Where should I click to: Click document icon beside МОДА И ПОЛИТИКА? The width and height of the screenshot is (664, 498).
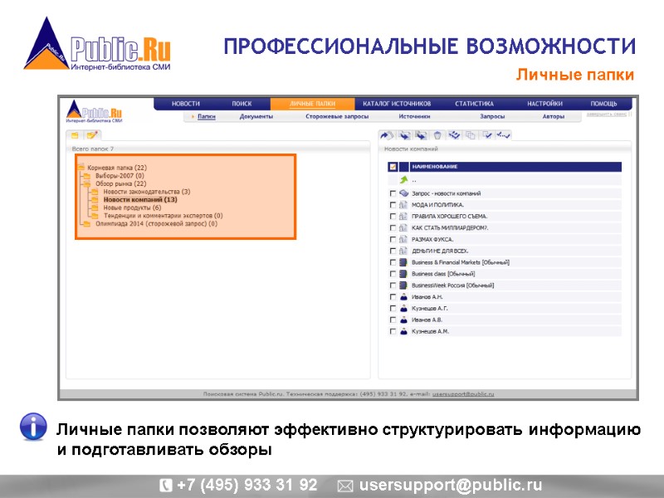click(403, 204)
